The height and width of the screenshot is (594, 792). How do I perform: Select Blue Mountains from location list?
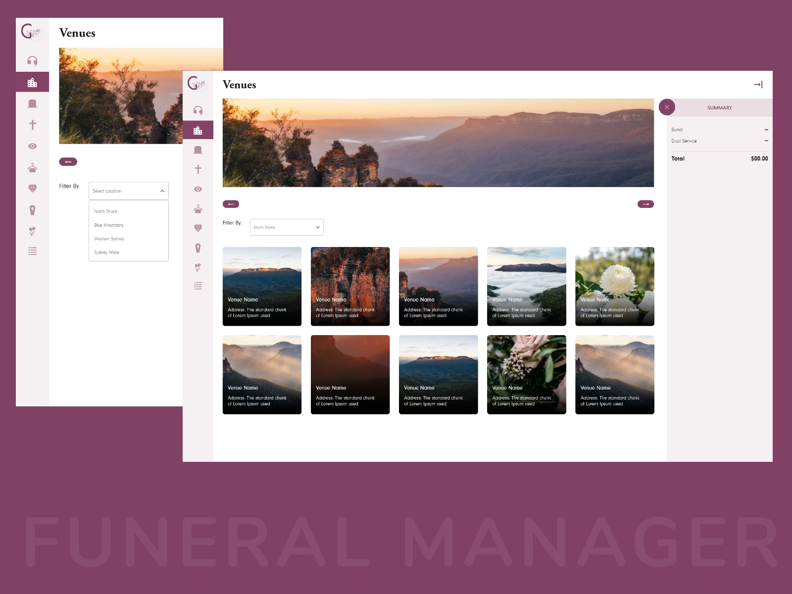109,225
